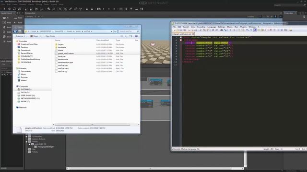Screen dimensions: 307x172
Task: Collapse the Entities tree node in flowgraph panel
Action: (x=26, y=141)
